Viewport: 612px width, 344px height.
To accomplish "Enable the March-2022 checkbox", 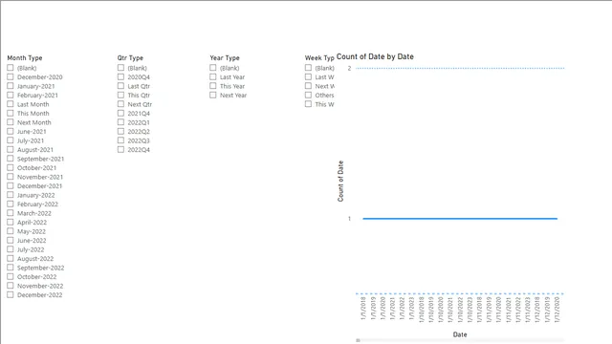I will pos(11,213).
